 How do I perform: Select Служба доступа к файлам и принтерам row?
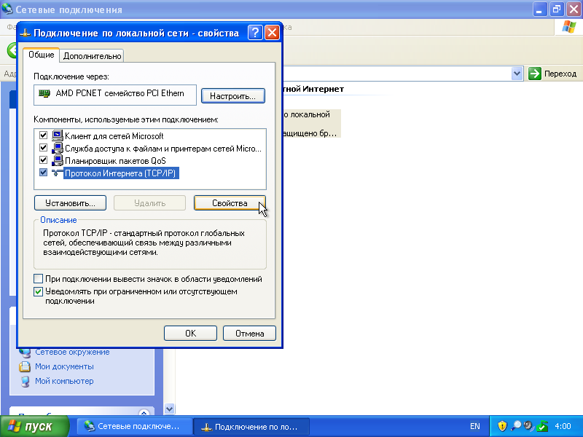tap(150, 149)
